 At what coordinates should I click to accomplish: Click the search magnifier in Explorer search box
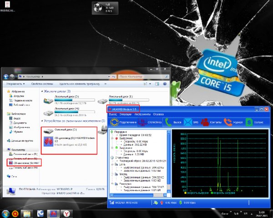pos(167,76)
